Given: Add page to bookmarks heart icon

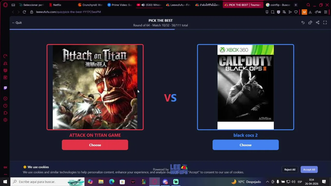Looking at the screenshot, I should (296, 12).
